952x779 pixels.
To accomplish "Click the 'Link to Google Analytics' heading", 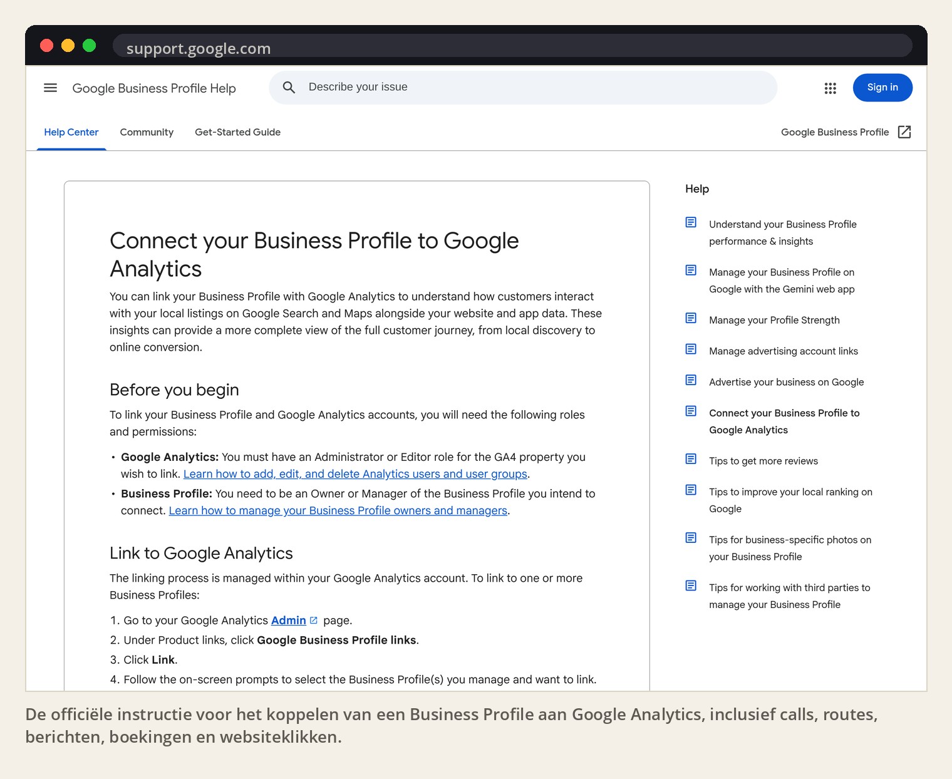I will (x=201, y=553).
